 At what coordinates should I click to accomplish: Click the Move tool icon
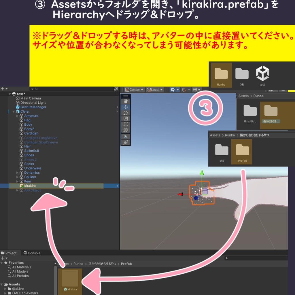(x=126, y=107)
